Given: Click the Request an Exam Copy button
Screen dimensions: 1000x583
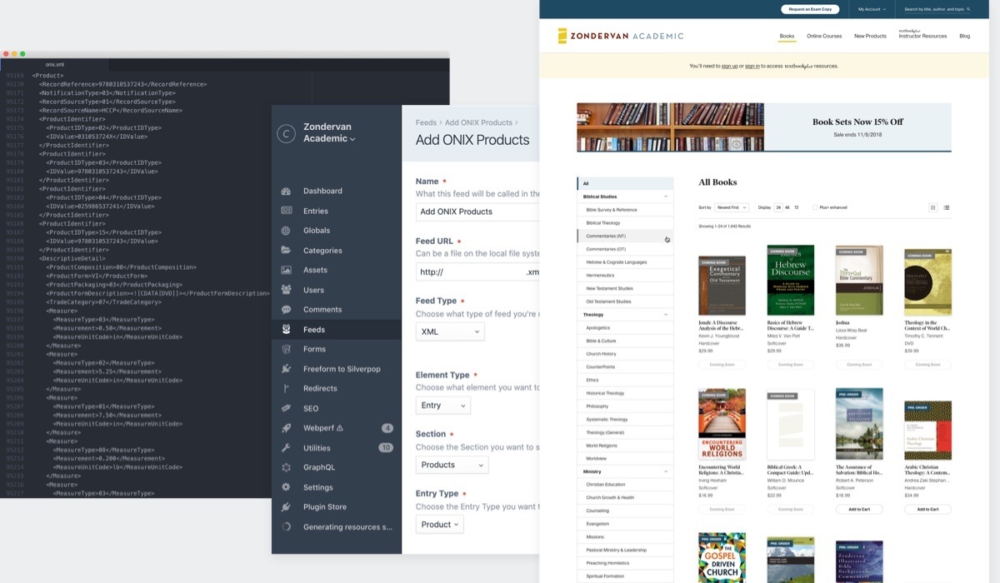Looking at the screenshot, I should pos(810,9).
